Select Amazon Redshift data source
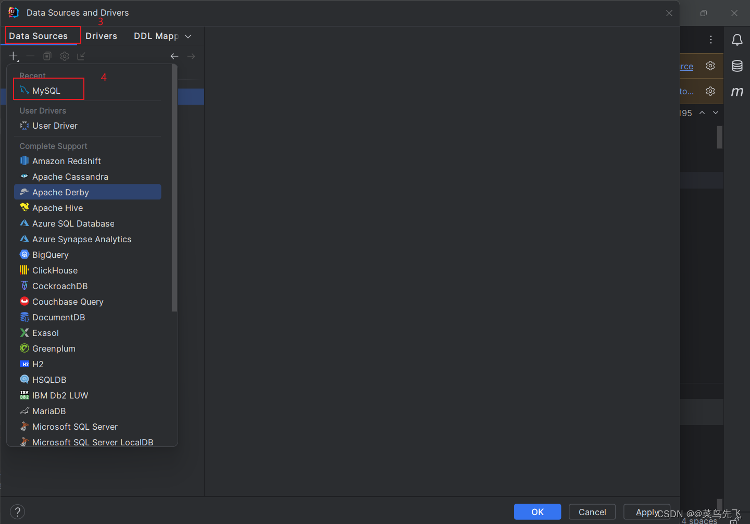 pos(87,161)
